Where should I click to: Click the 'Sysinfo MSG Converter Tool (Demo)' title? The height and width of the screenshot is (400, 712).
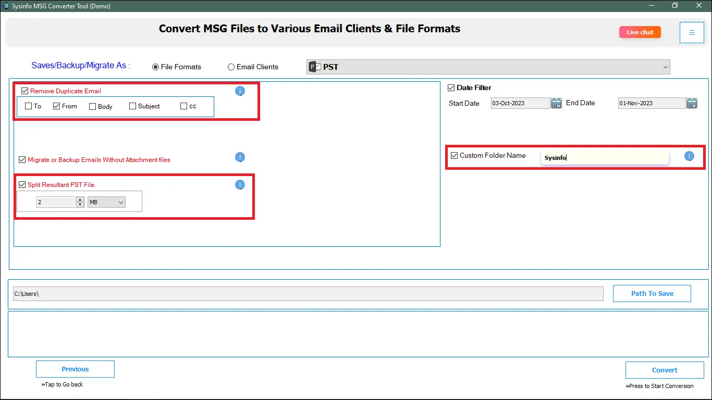[61, 6]
